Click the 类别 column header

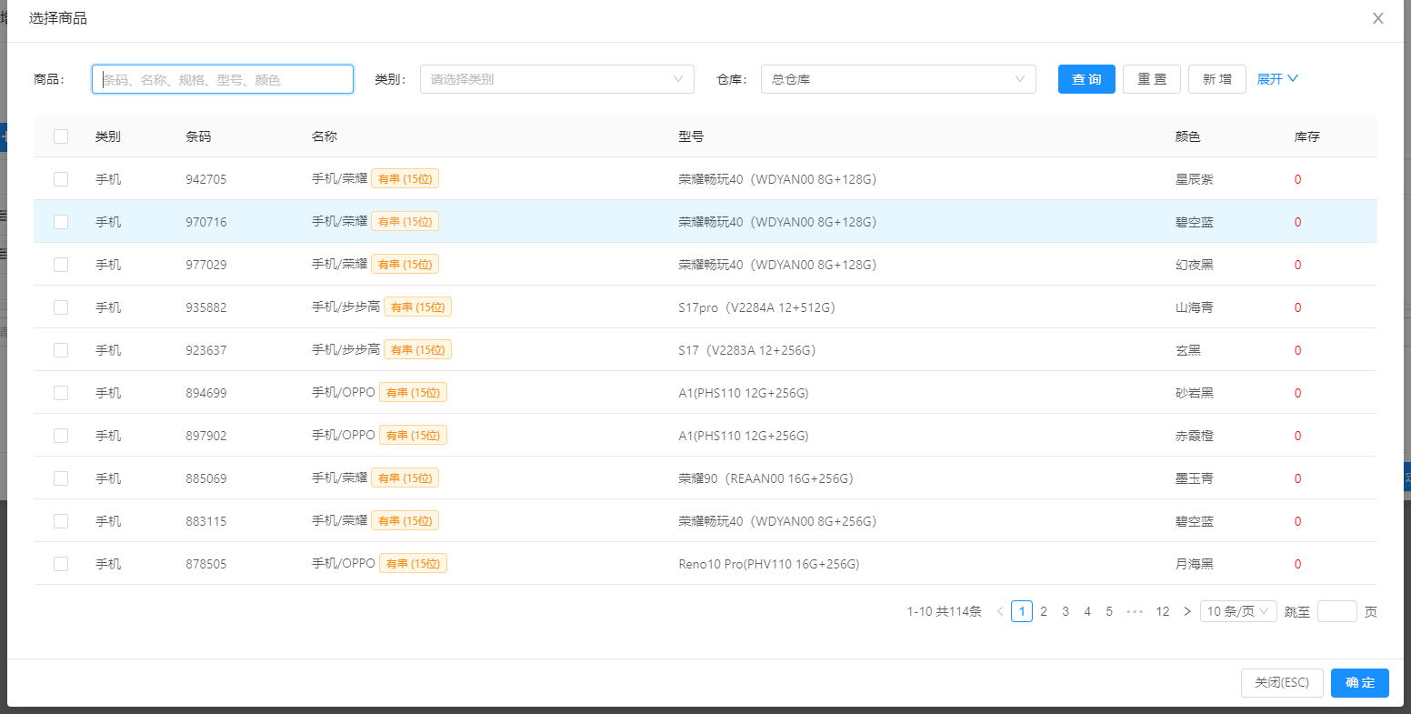[x=108, y=136]
